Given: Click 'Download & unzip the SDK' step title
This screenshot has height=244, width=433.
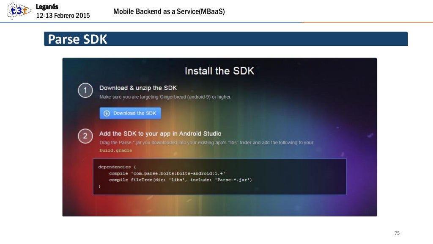Looking at the screenshot, I should pyautogui.click(x=138, y=88).
